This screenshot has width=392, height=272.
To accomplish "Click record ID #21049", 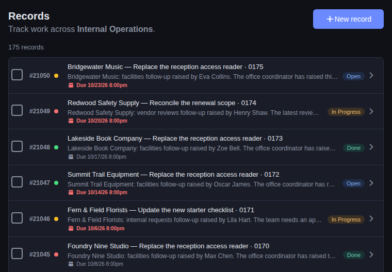I will [x=40, y=111].
